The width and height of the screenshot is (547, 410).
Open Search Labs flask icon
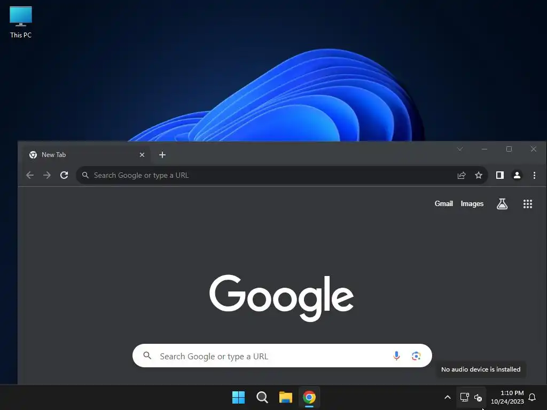point(502,204)
